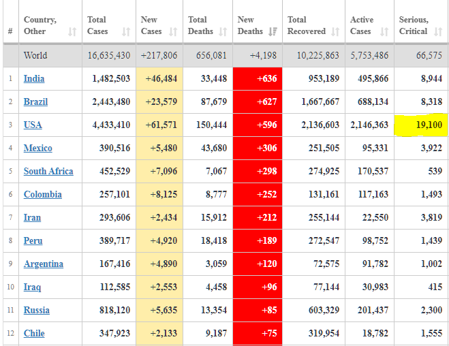This screenshot has width=449, height=346.
Task: Open the South Africa link
Action: pyautogui.click(x=48, y=172)
